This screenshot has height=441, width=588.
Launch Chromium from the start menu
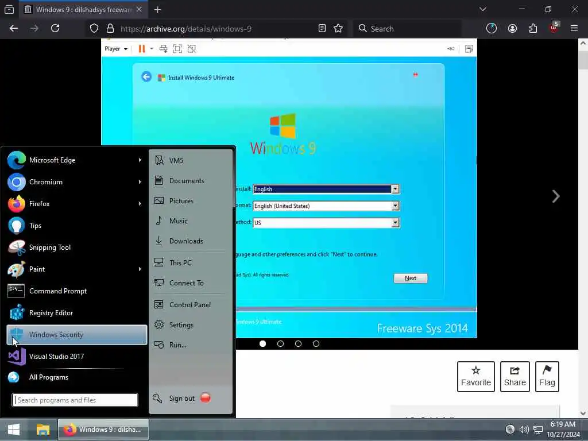pos(76,182)
